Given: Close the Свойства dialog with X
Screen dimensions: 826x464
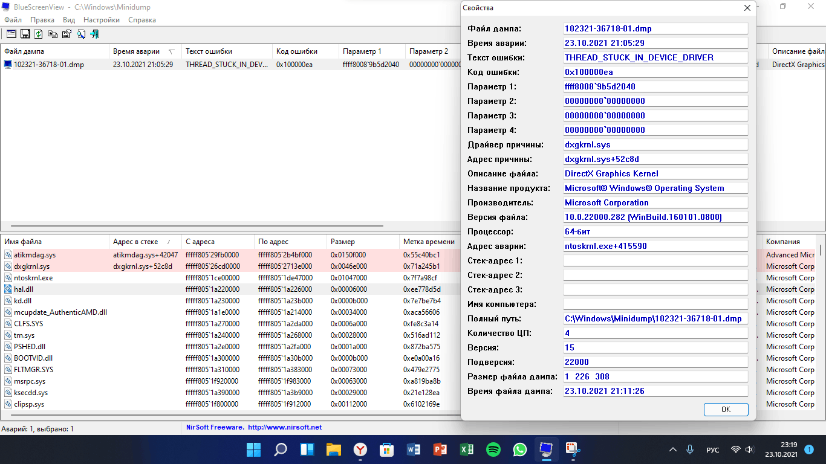Looking at the screenshot, I should coord(747,8).
